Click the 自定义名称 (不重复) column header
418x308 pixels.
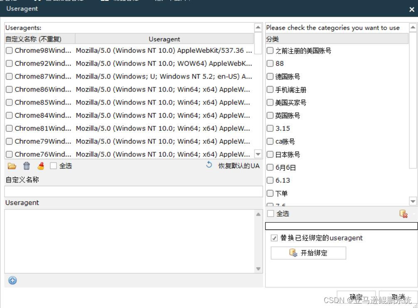(x=40, y=39)
